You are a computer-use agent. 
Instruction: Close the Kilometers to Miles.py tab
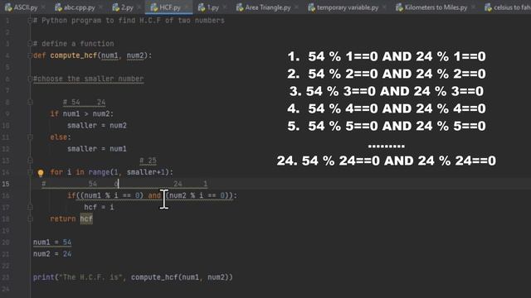coord(474,7)
